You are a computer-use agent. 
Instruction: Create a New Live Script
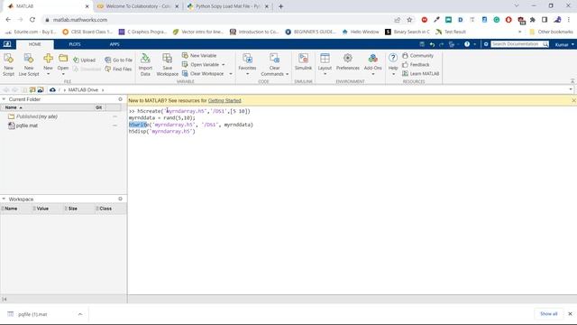(29, 64)
